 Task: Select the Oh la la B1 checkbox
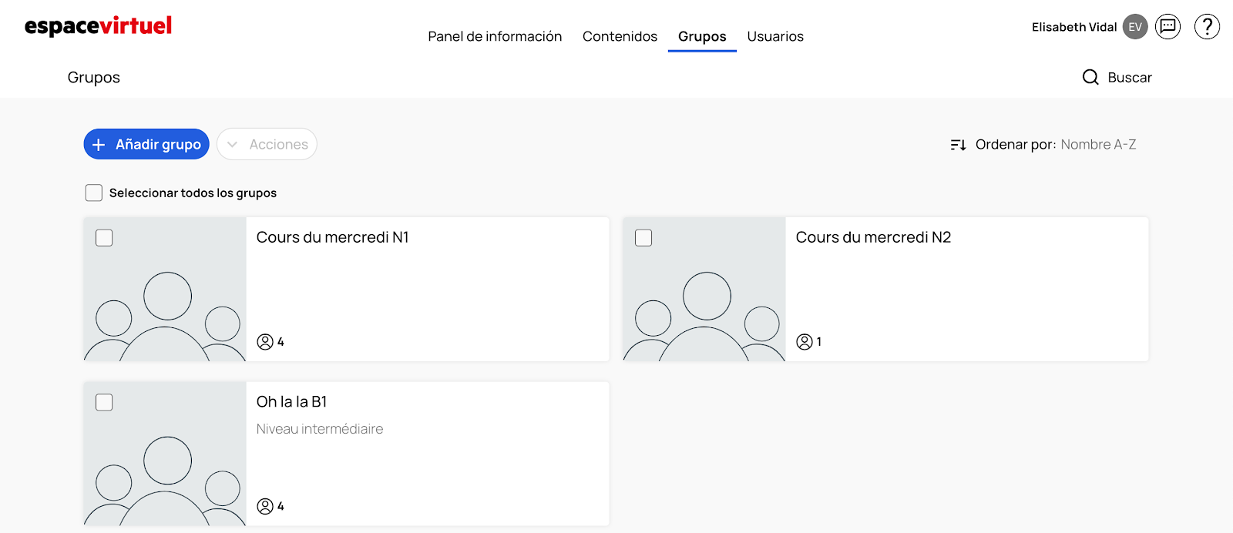(x=104, y=403)
